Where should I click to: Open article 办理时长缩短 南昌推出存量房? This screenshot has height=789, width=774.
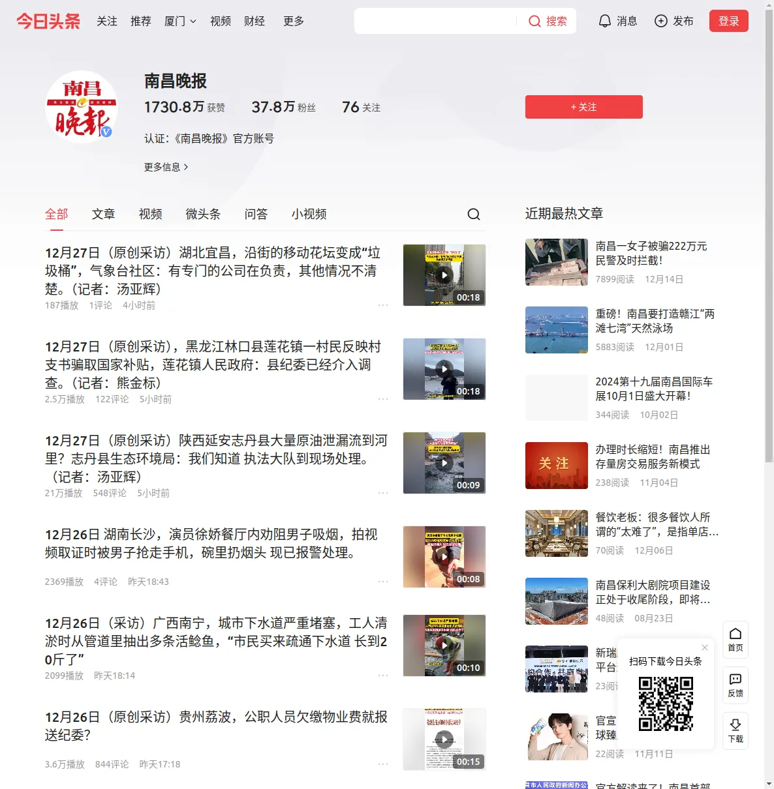(653, 456)
